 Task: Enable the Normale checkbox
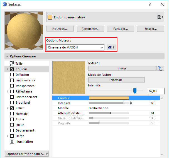pyautogui.click(x=12, y=114)
